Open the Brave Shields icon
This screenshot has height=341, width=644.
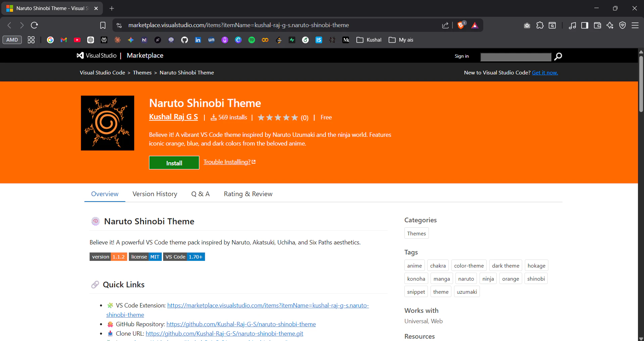click(460, 25)
